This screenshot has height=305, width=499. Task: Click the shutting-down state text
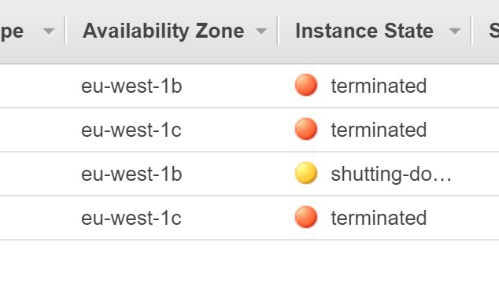[x=391, y=175]
